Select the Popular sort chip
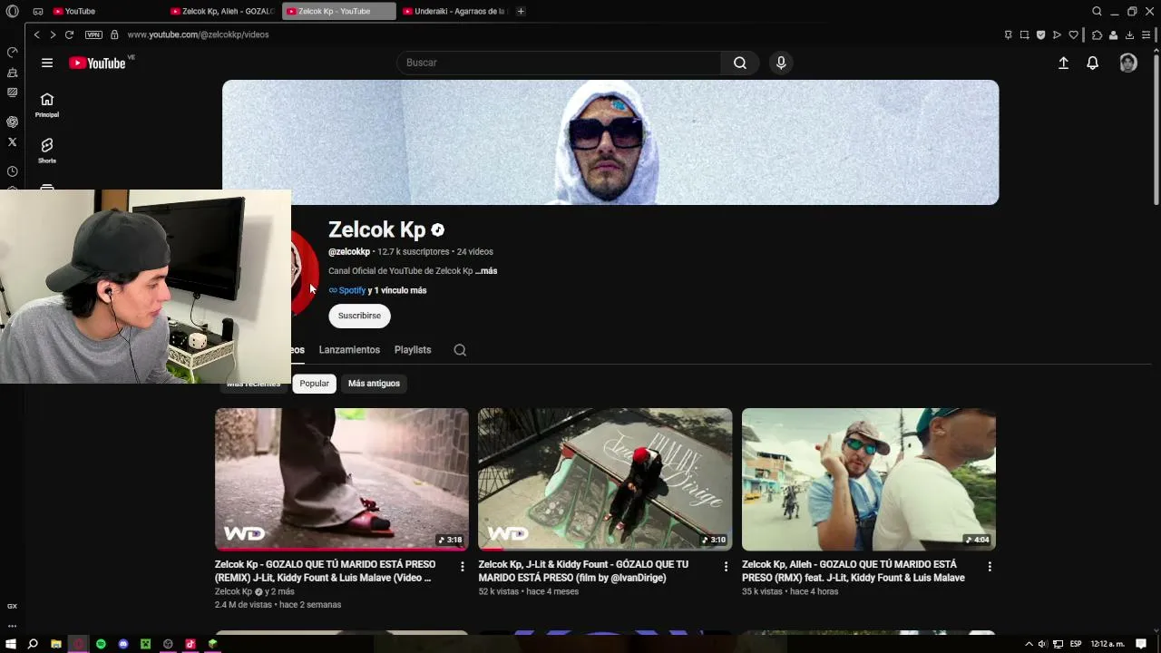 tap(315, 384)
